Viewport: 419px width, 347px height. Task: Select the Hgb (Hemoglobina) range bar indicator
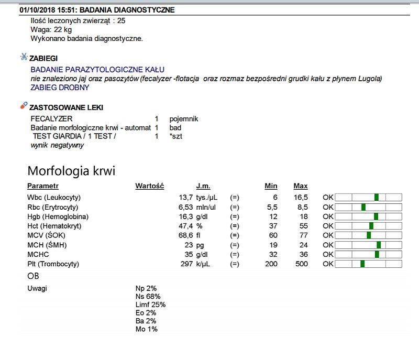tap(376, 216)
